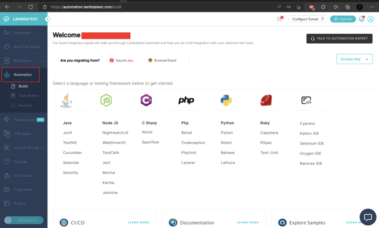Open the browser extensions puzzle icon
The width and height of the screenshot is (379, 228).
coord(323,7)
